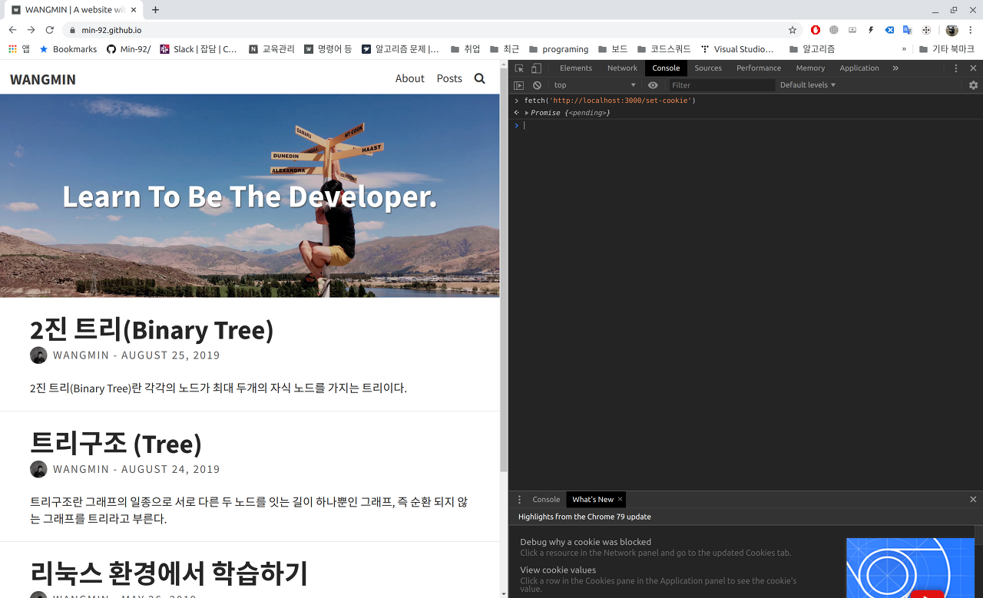The height and width of the screenshot is (598, 983).
Task: Open the Elements tab
Action: [x=576, y=68]
